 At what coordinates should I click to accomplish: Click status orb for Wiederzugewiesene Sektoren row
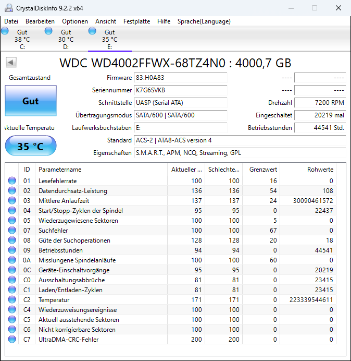12,220
